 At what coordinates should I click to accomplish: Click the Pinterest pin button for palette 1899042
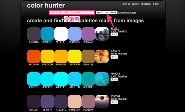tap(114, 79)
